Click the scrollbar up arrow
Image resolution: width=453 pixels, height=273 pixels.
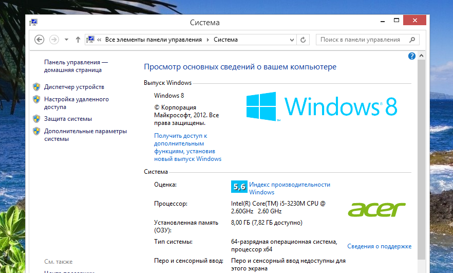(422, 56)
